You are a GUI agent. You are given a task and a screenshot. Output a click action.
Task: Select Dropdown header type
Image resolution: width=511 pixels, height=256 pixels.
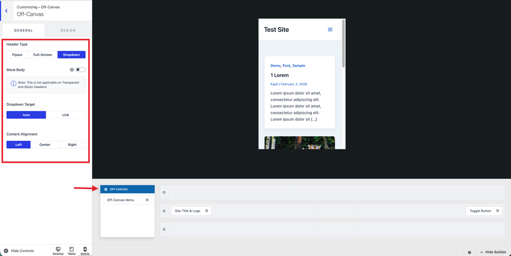[71, 55]
